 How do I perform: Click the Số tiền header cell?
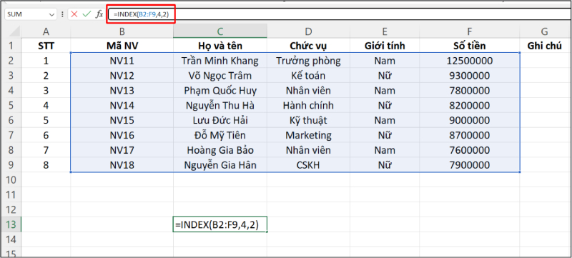tap(470, 46)
